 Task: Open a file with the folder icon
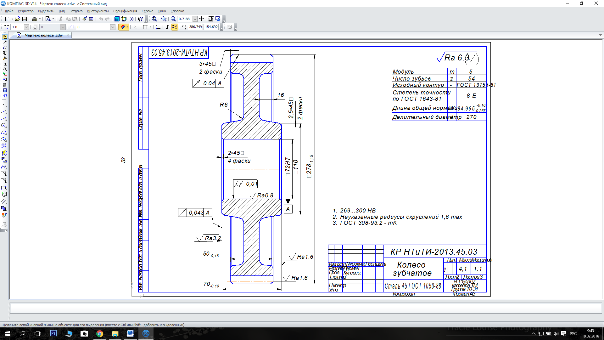click(x=17, y=19)
